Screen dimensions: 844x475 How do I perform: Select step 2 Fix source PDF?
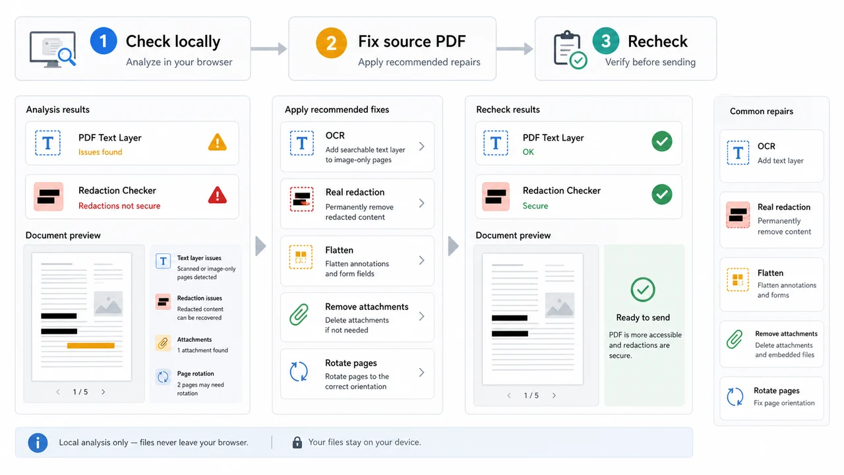[x=392, y=49]
